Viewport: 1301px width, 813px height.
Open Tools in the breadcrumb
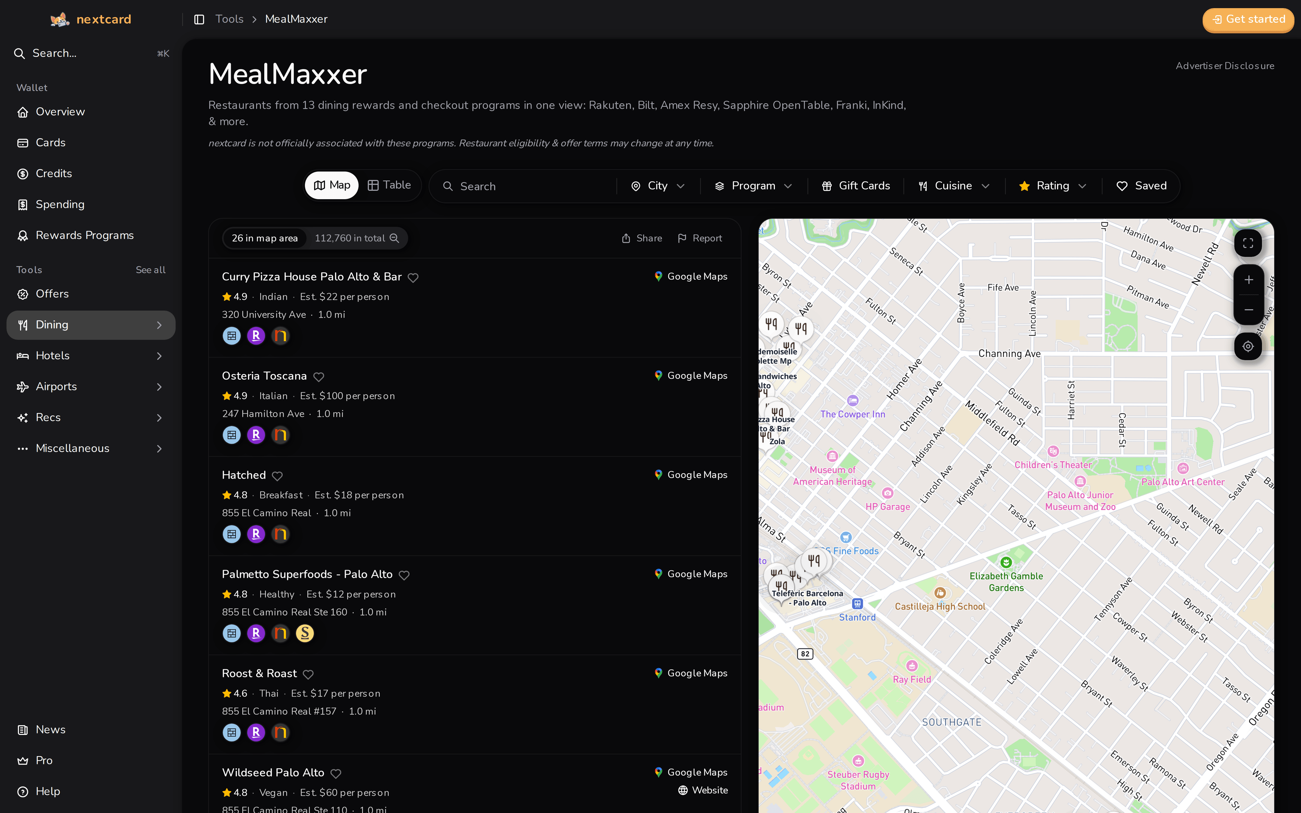tap(230, 19)
